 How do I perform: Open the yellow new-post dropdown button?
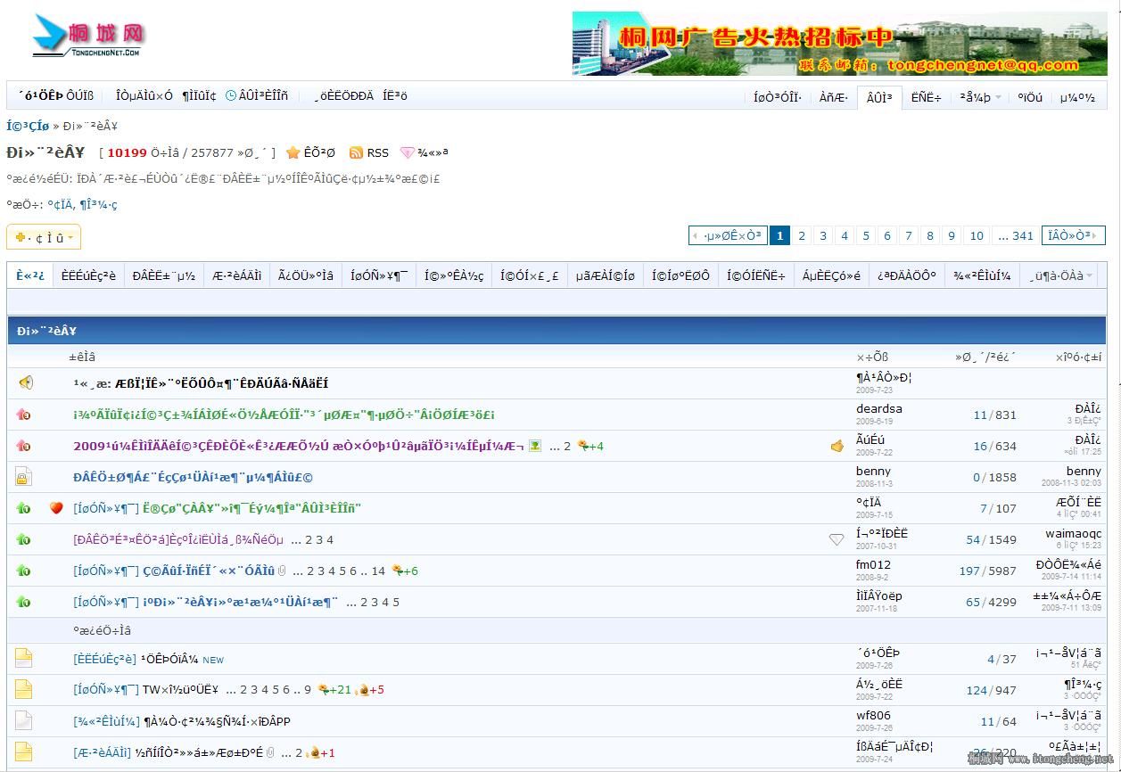[x=44, y=237]
